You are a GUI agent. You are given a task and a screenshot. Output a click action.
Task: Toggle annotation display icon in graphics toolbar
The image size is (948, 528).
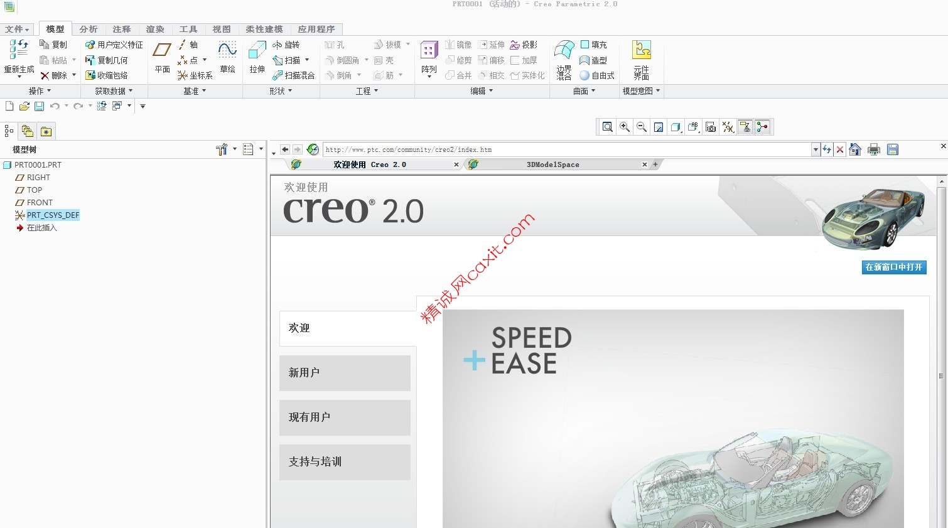tap(745, 127)
